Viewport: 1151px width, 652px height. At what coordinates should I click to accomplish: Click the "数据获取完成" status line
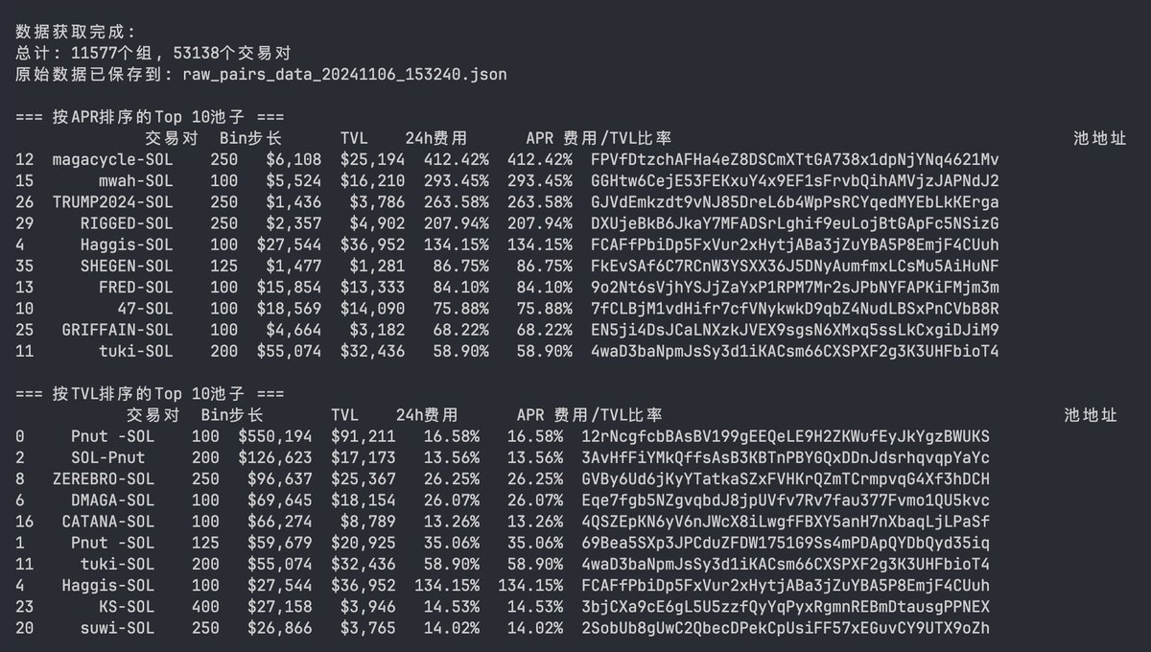click(x=77, y=32)
